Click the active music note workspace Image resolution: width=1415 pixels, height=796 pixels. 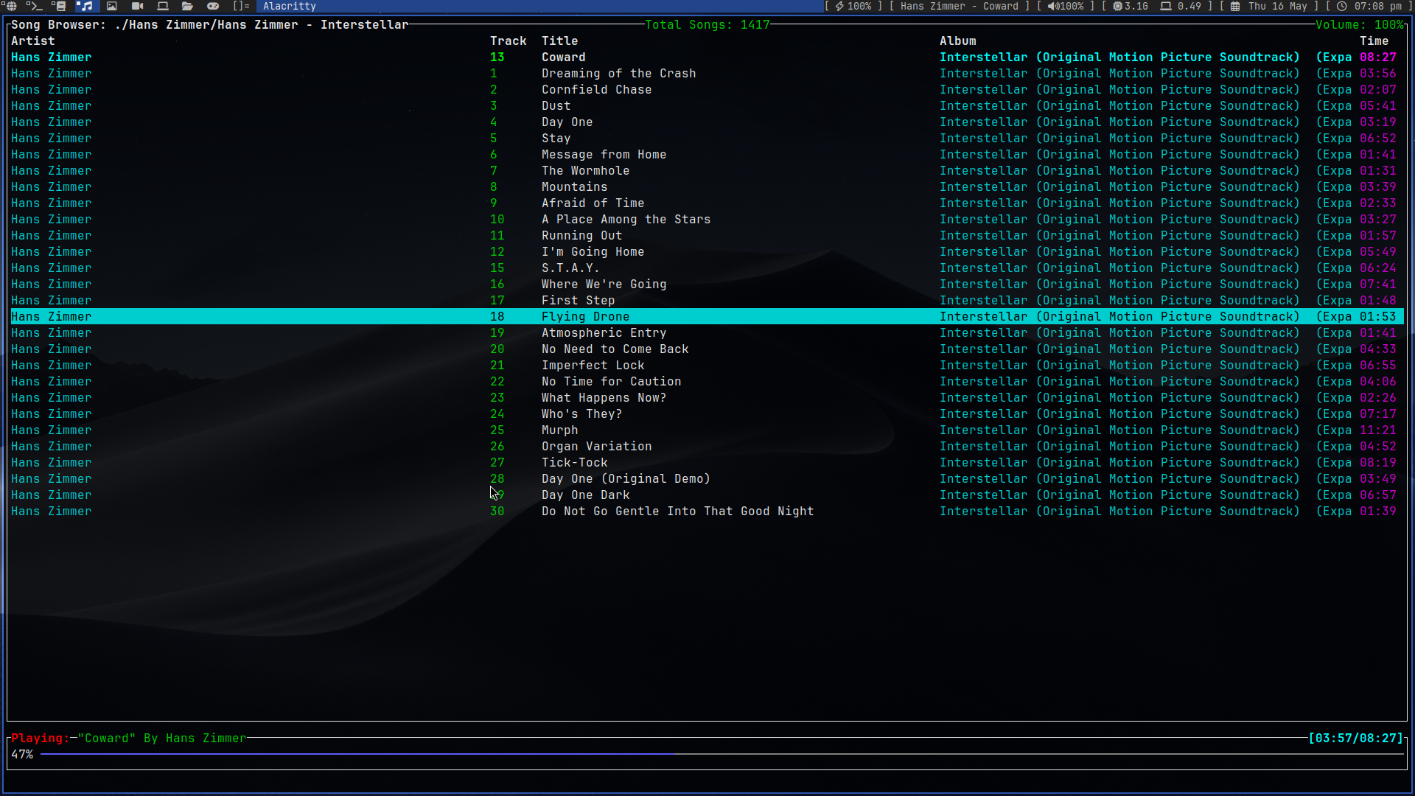click(x=85, y=6)
